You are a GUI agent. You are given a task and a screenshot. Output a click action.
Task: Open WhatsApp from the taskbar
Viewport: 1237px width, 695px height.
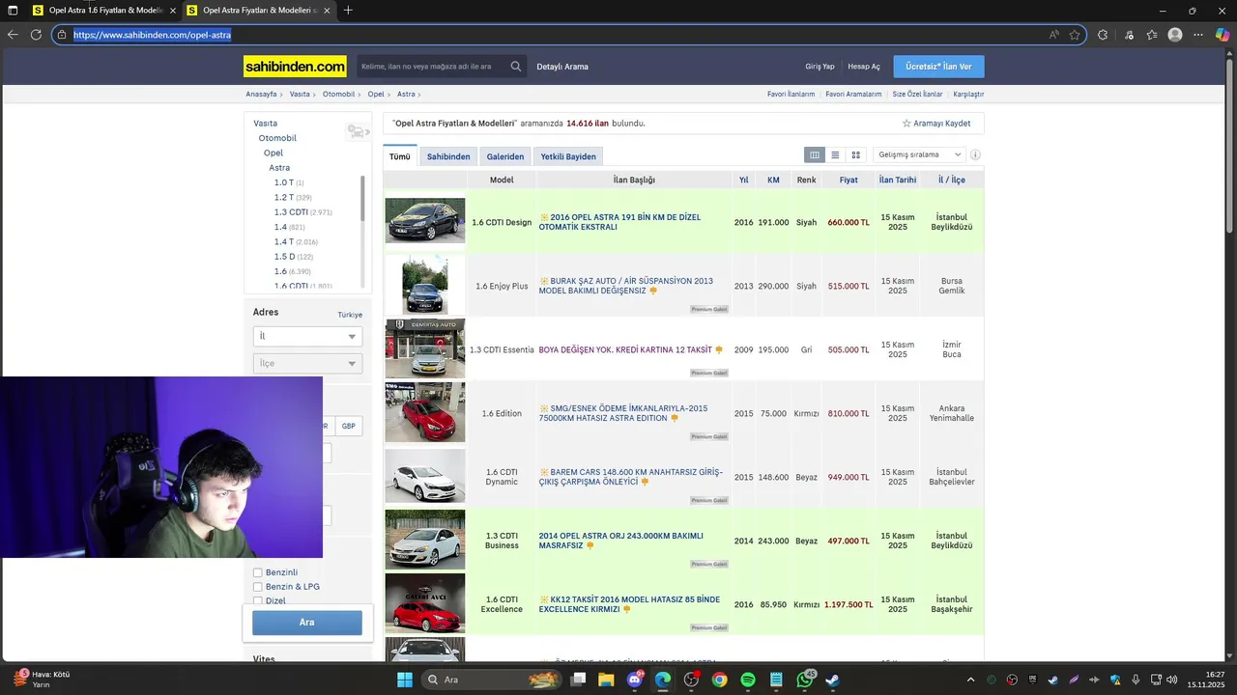click(805, 680)
